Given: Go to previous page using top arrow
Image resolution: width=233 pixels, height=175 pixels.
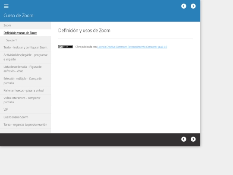Looking at the screenshot, I should [x=184, y=6].
